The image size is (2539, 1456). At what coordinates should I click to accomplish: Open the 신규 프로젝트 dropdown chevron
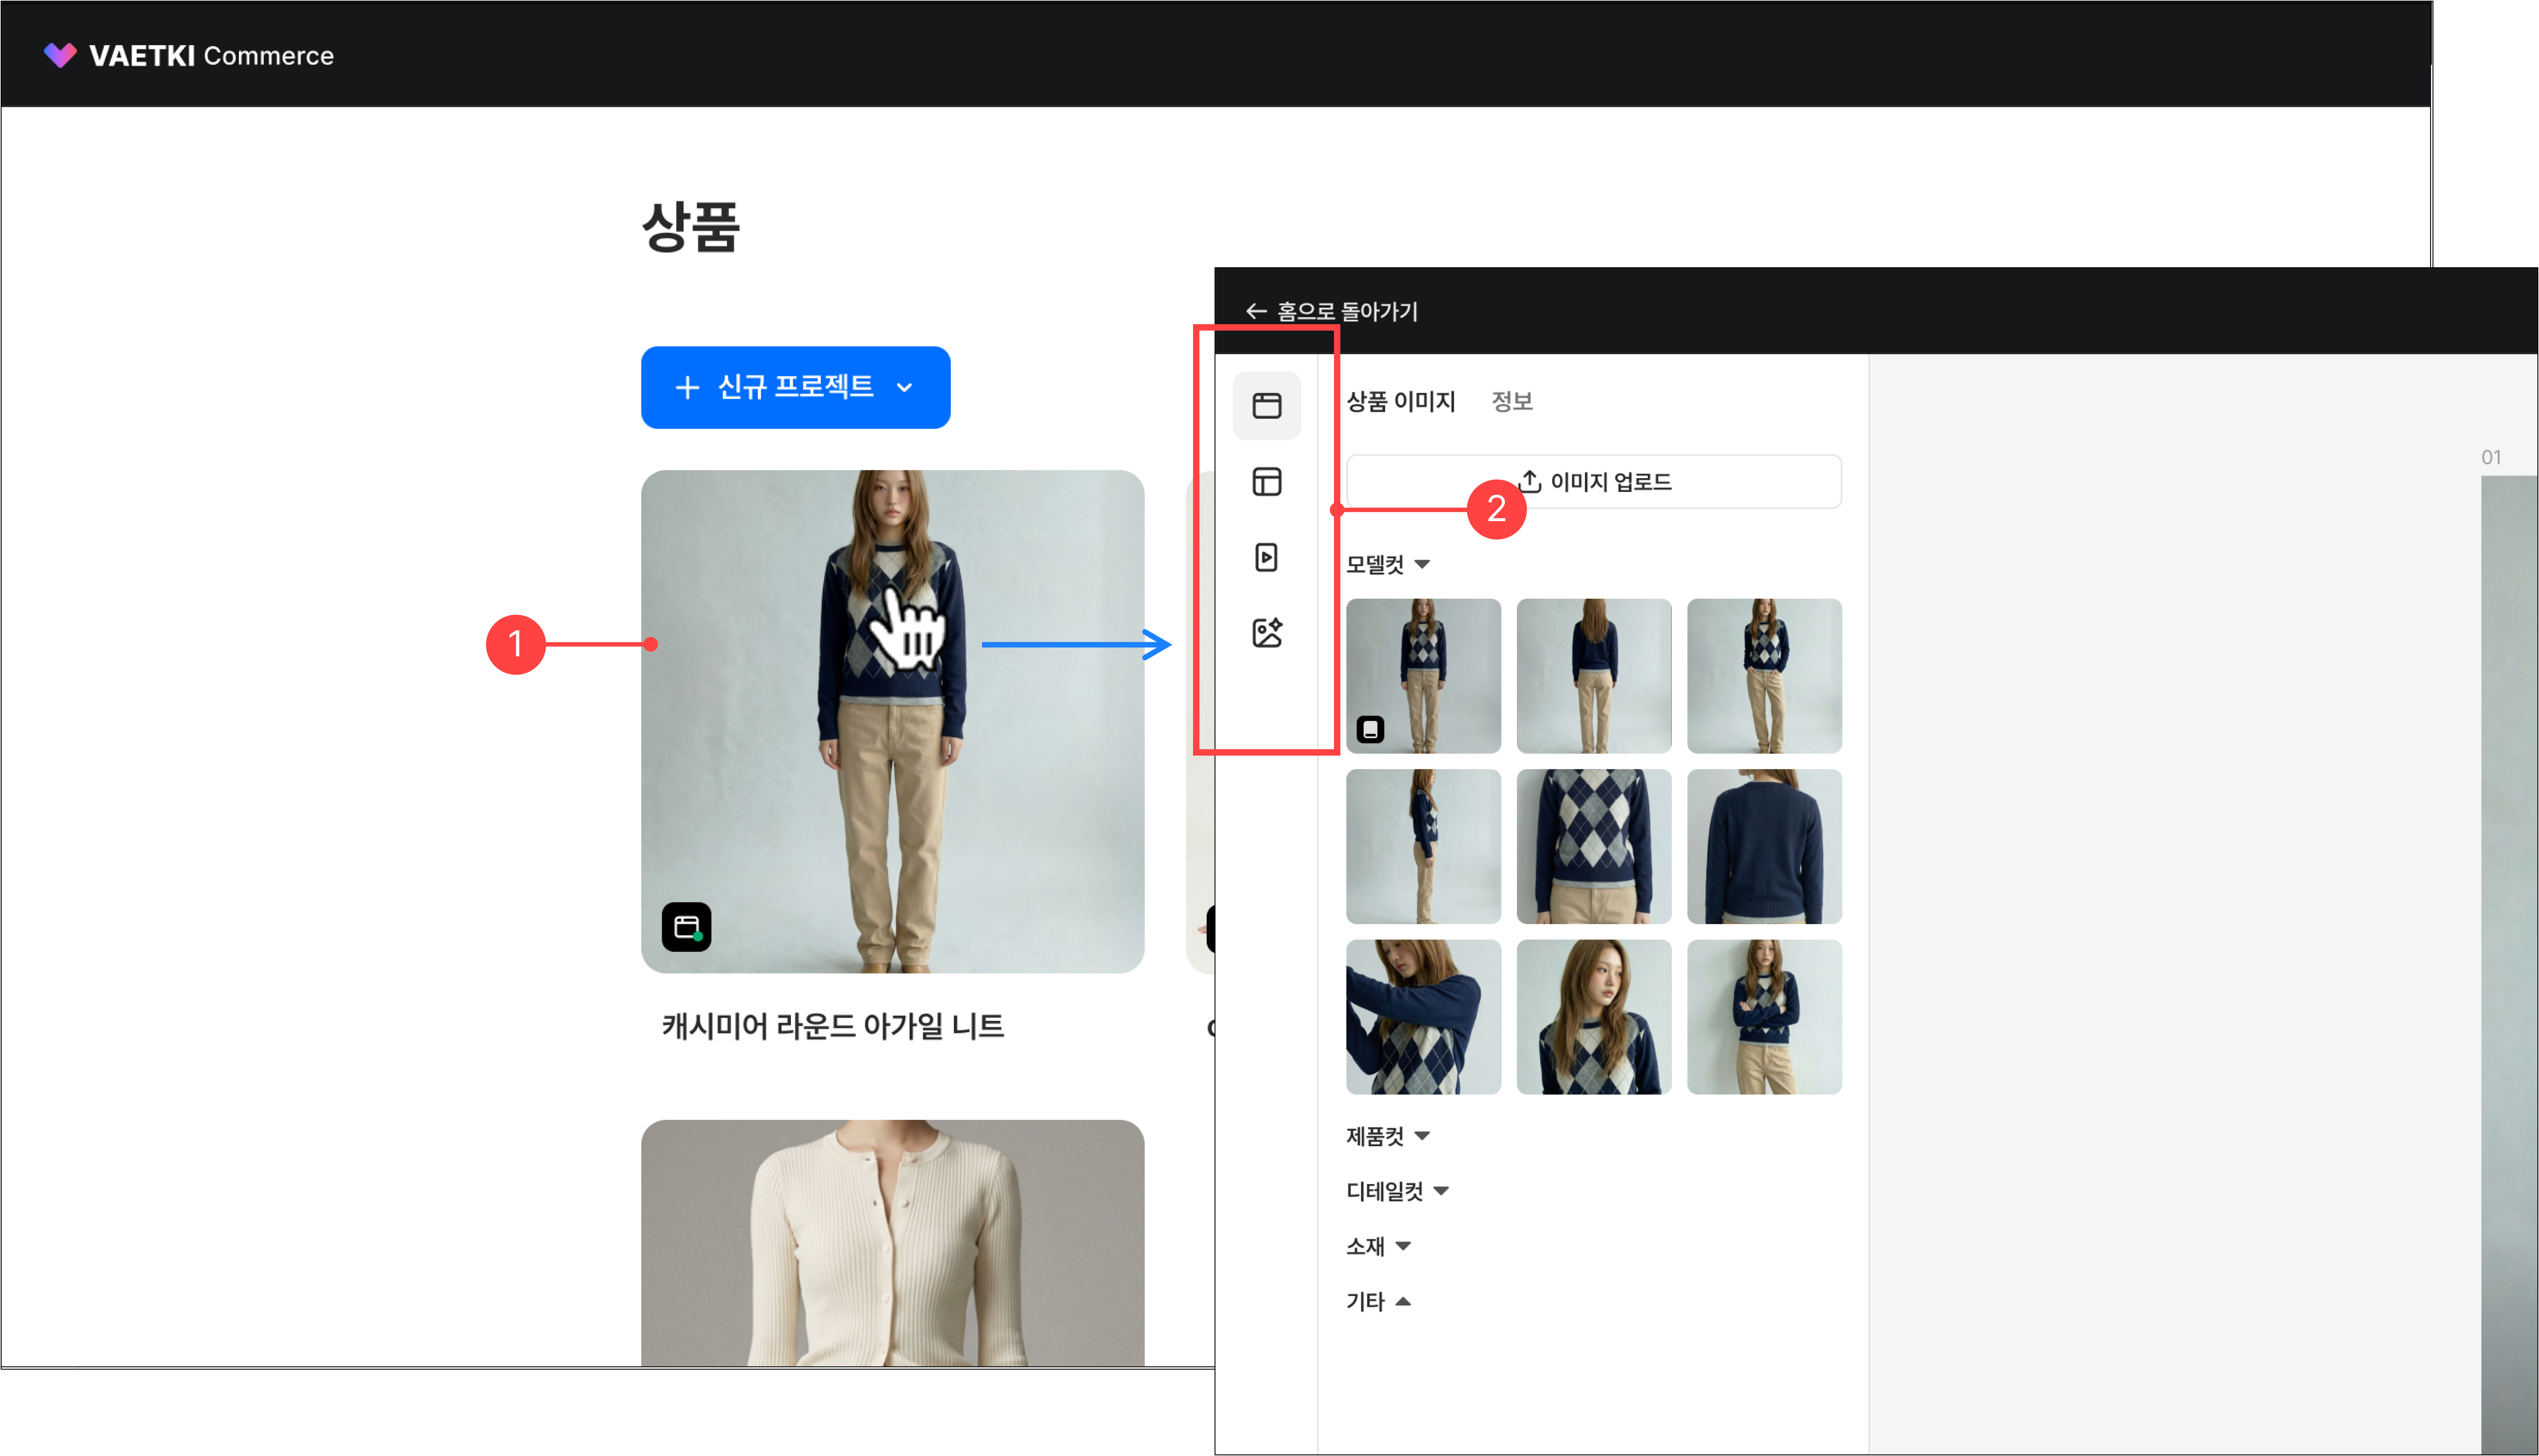[x=905, y=388]
